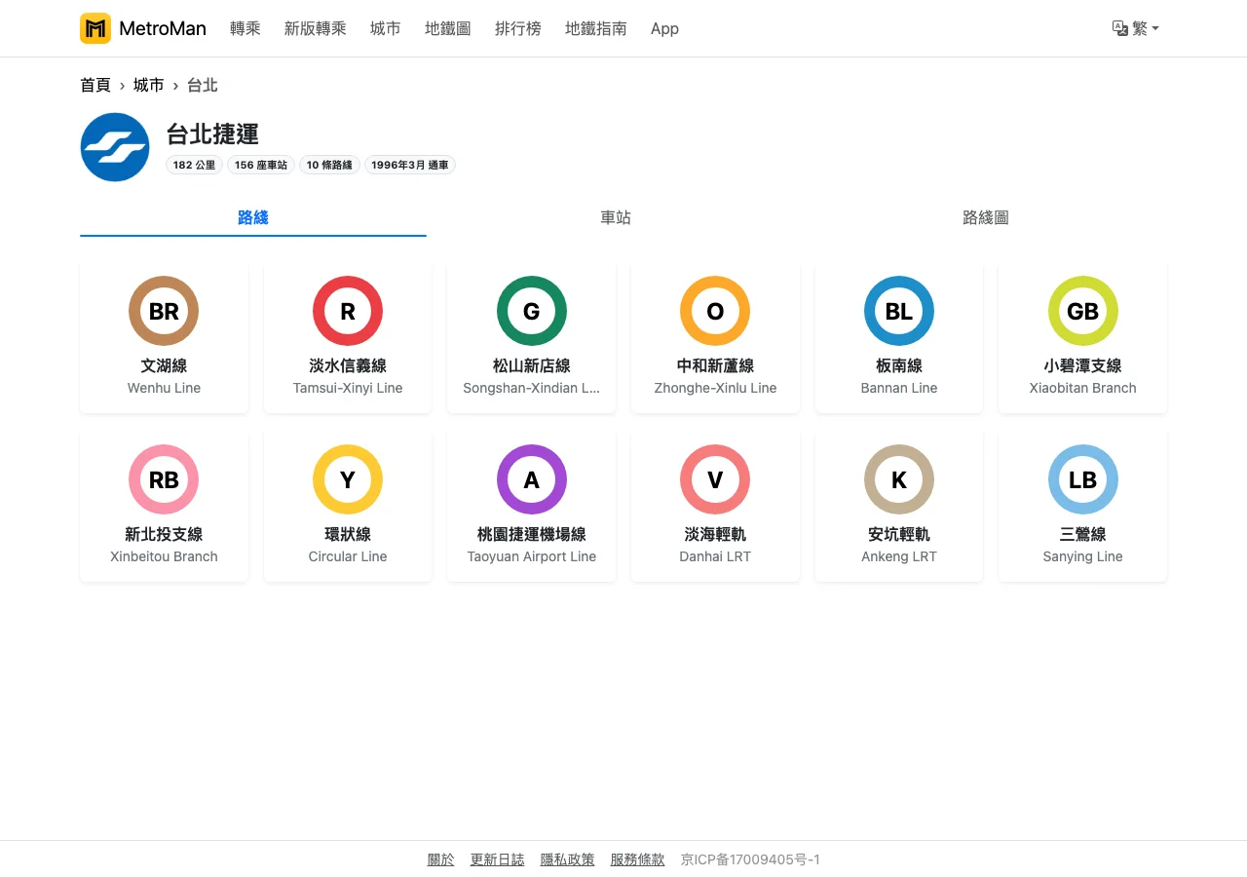Click the Xinbeitou Branch label
The width and height of the screenshot is (1247, 877).
coord(164,556)
